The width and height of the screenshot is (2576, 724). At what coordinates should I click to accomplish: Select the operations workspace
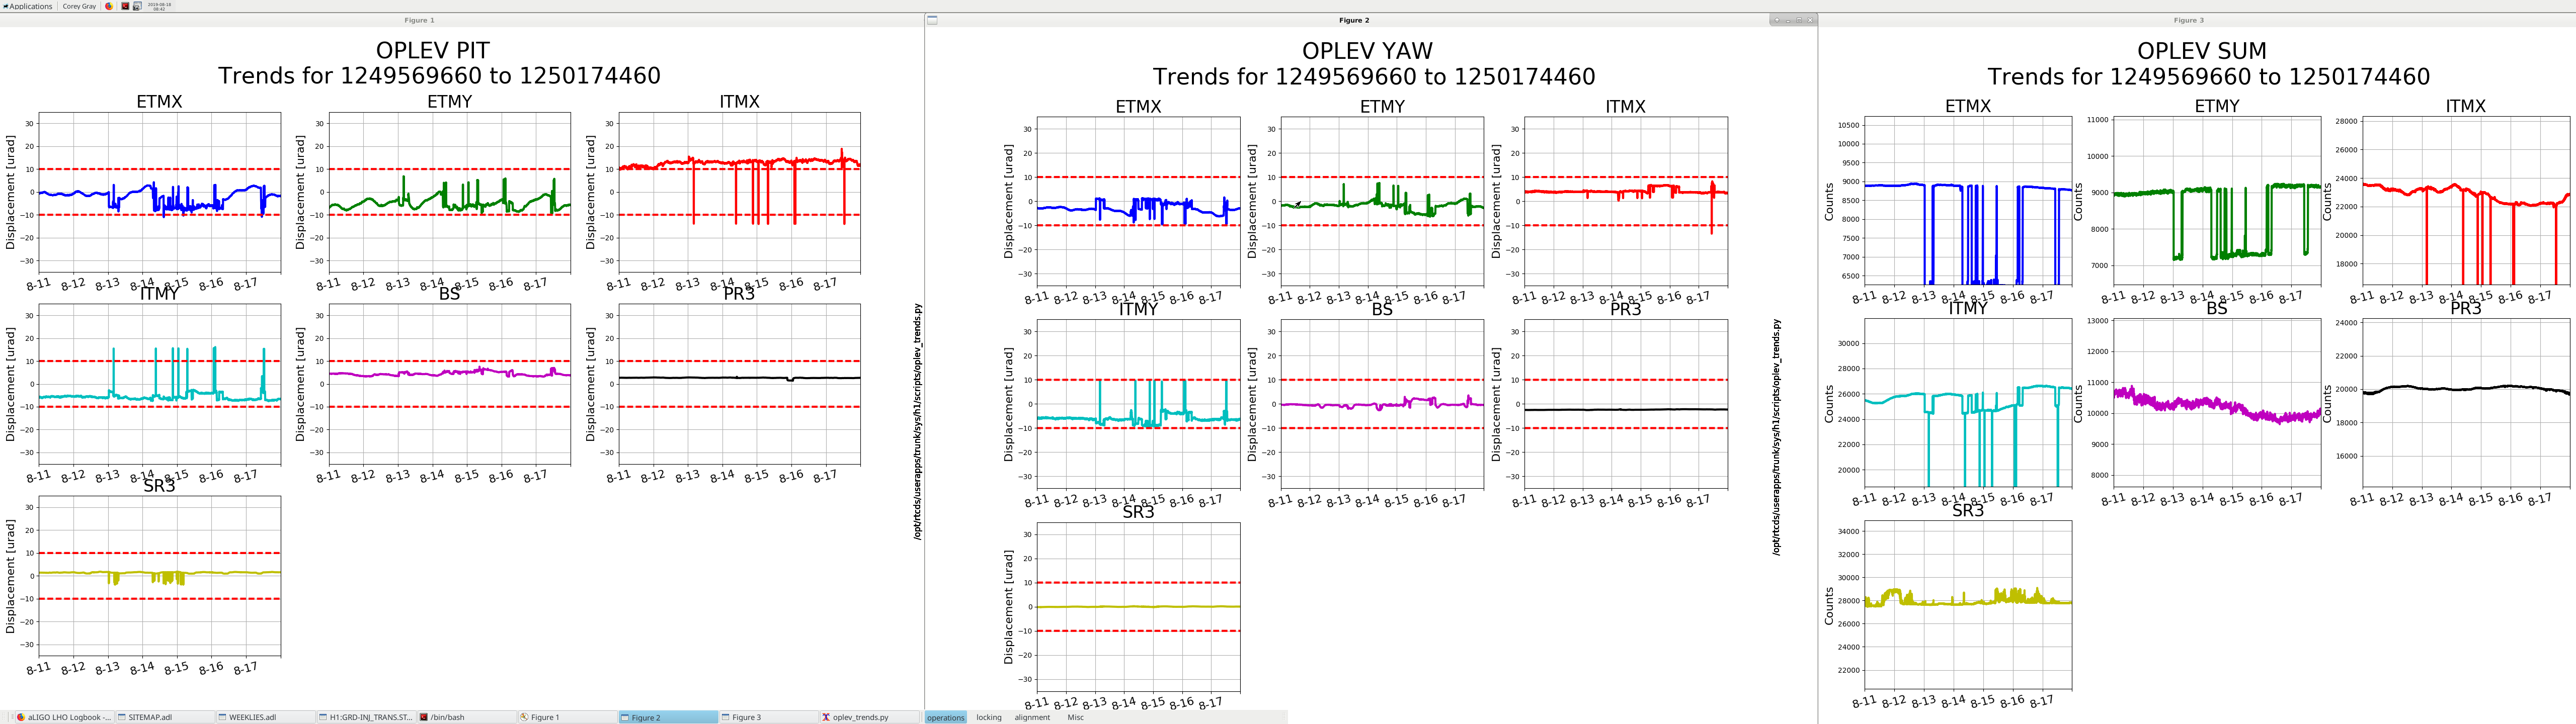coord(945,717)
